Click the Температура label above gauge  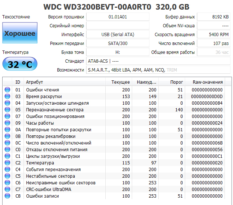pyautogui.click(x=15, y=52)
